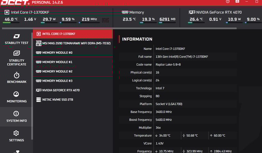This screenshot has height=153, width=262.
Task: Click the CPU voltage value 1.46 V
Action: pos(30,19)
